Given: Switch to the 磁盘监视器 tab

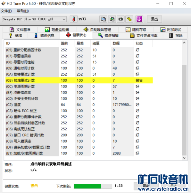Looking at the screenshot, I should (57, 30).
